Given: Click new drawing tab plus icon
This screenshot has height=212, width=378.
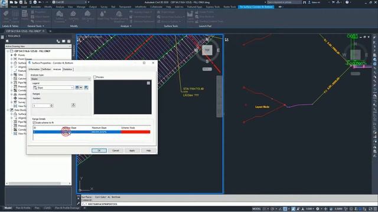Looking at the screenshot, I should (50, 31).
